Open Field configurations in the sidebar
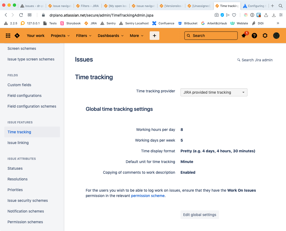The width and height of the screenshot is (286, 231). [24, 96]
